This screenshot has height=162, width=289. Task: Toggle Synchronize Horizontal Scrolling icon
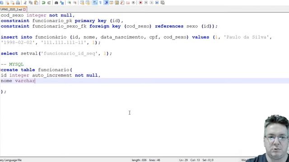(88, 3)
